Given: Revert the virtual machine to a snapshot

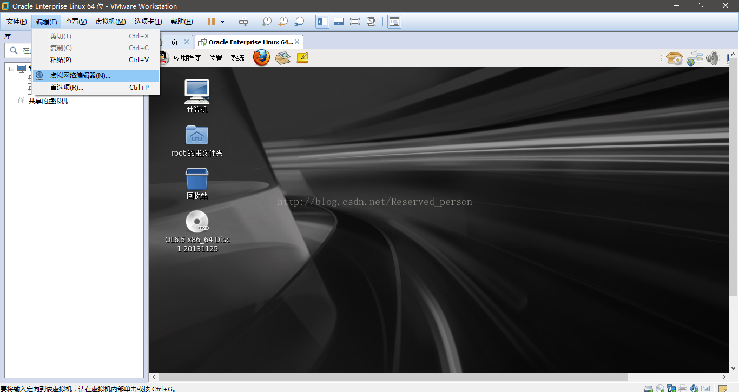Looking at the screenshot, I should pos(283,22).
